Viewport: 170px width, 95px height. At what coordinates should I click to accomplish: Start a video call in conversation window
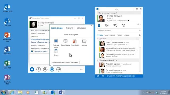[x=45, y=69]
